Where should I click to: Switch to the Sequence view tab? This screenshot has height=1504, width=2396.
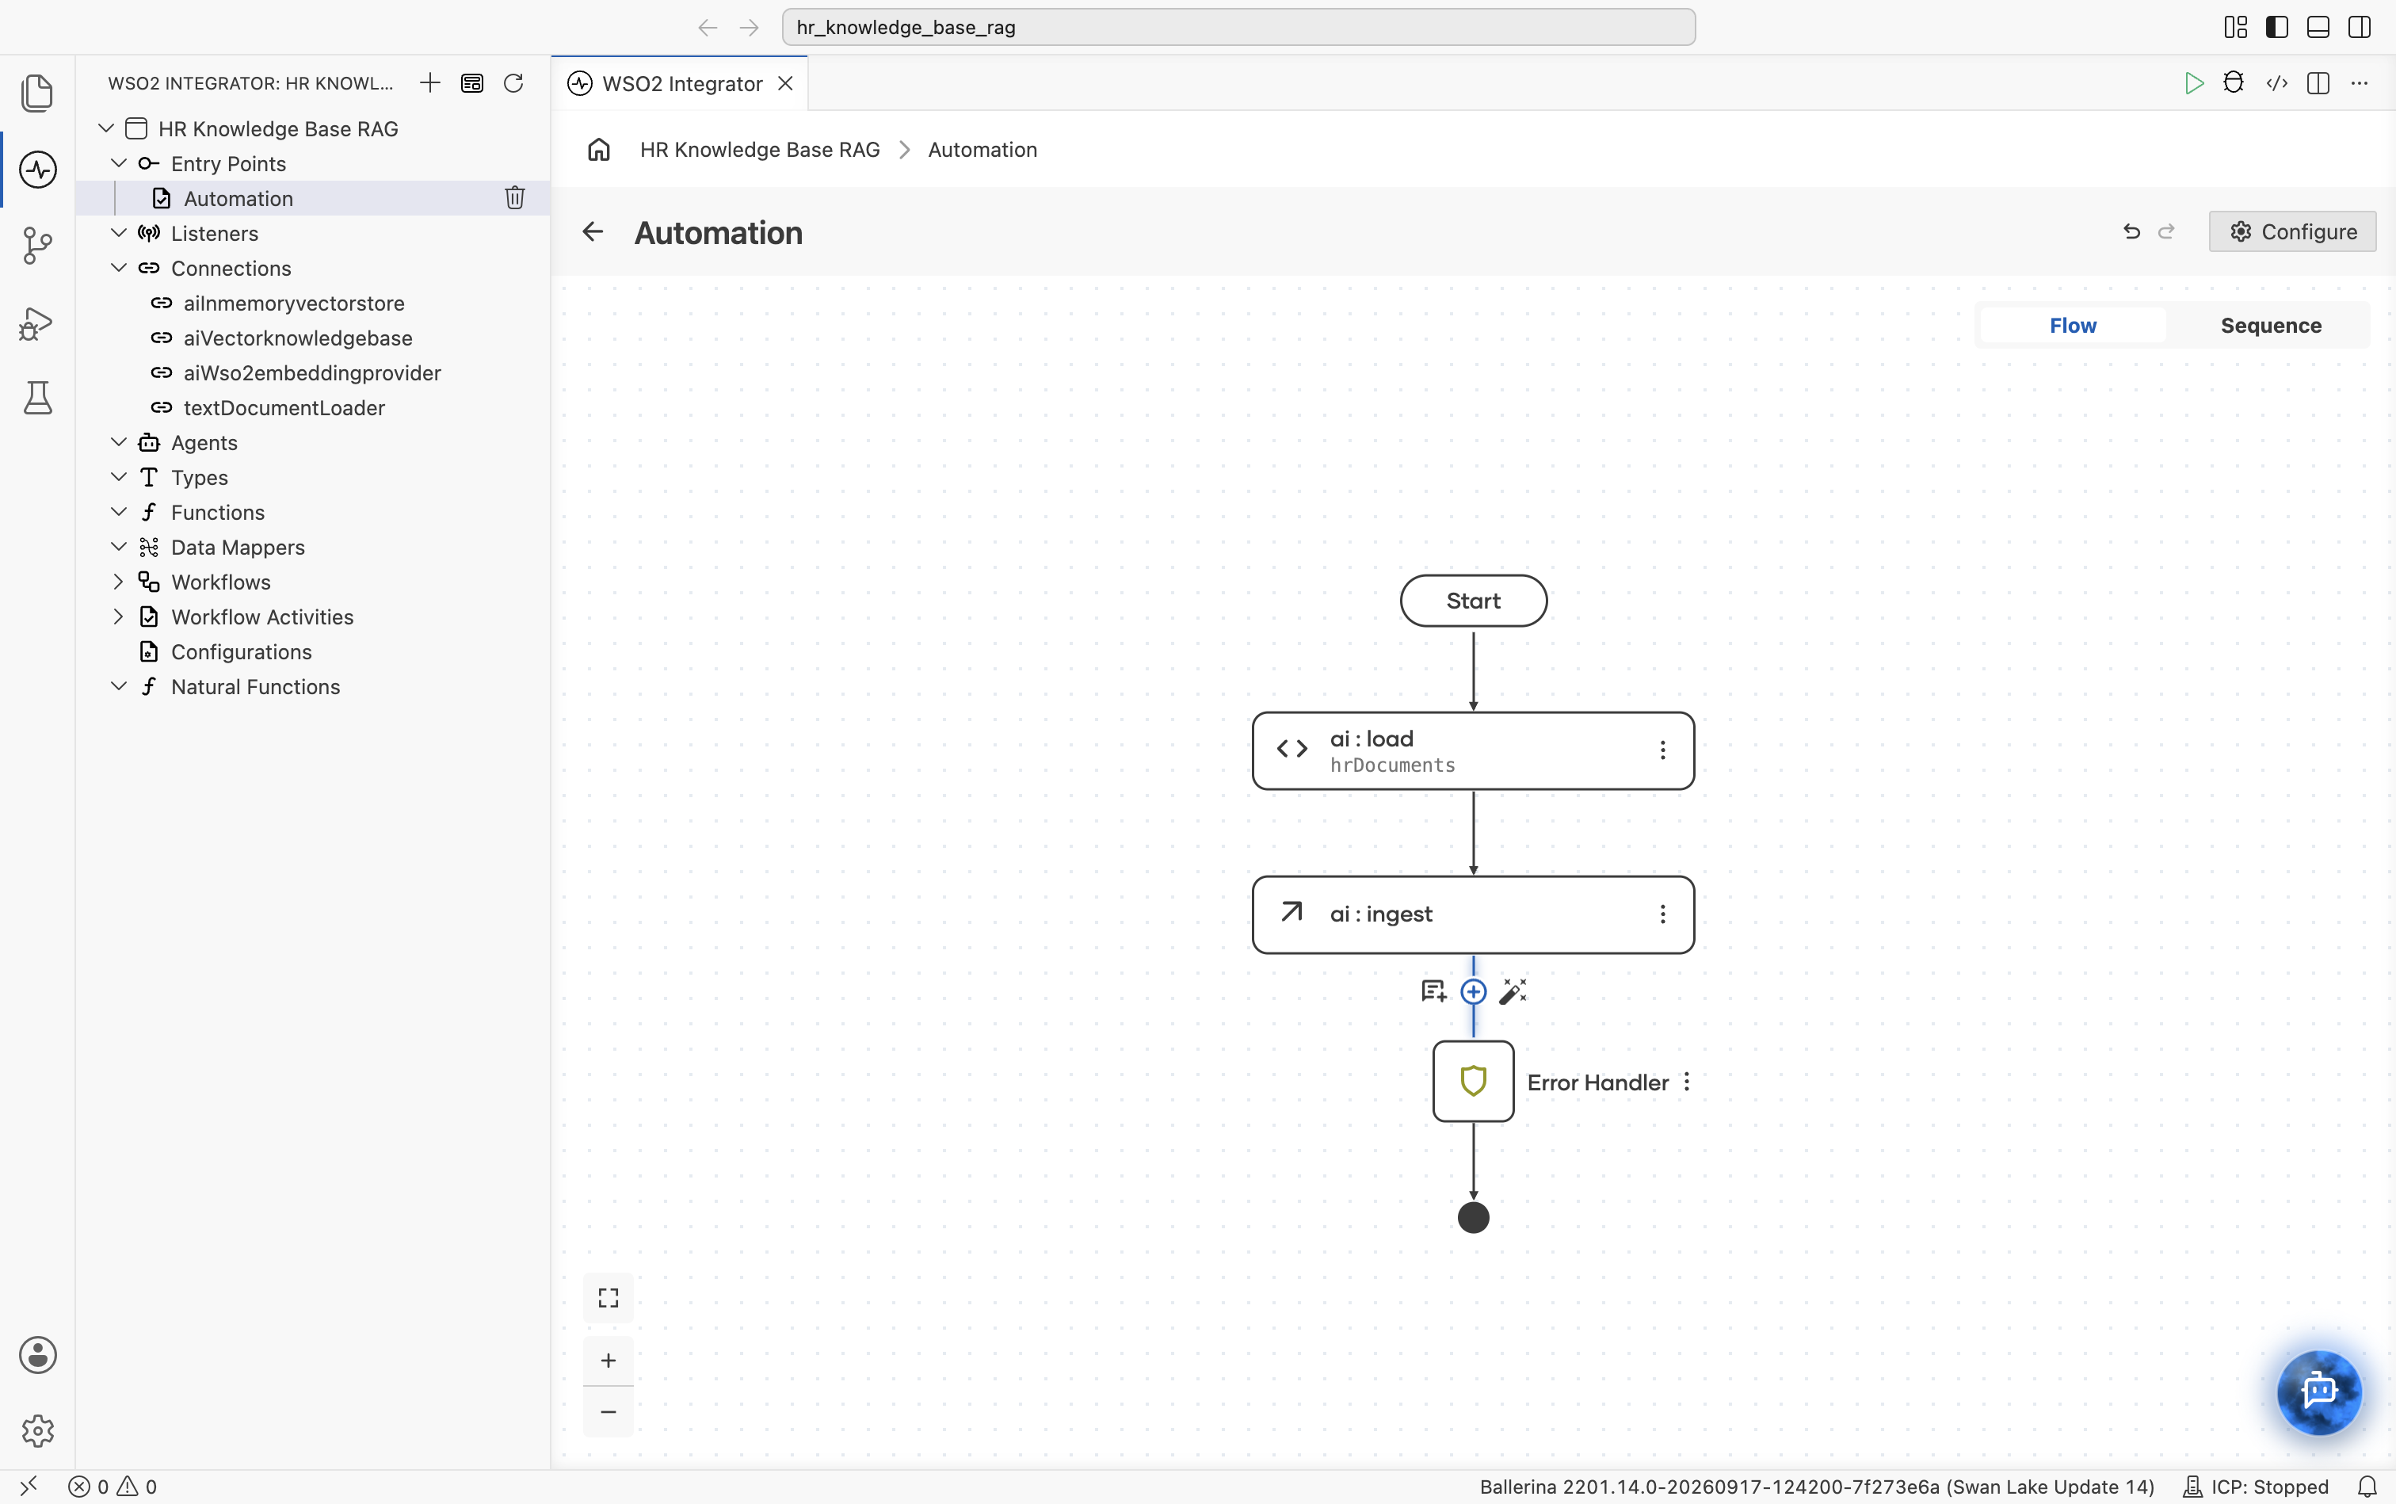[x=2271, y=325]
